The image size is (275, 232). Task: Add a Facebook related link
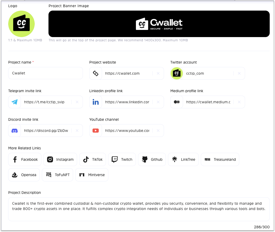pyautogui.click(x=25, y=159)
